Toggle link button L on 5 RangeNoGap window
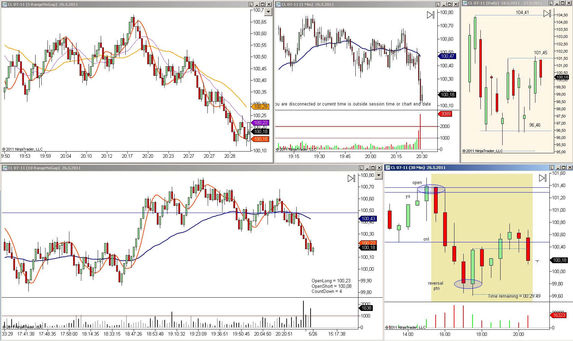Screen dimensions: 573x341 251,4
